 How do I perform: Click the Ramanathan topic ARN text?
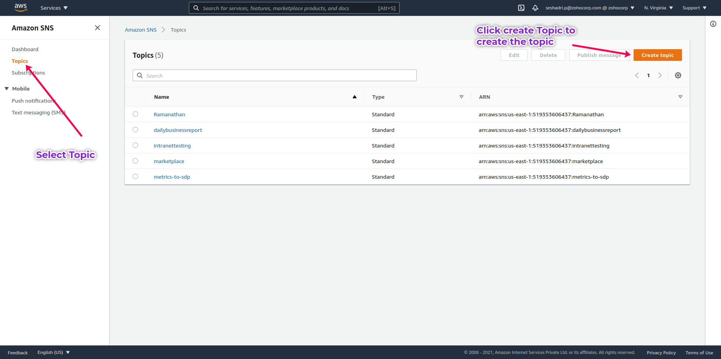541,114
